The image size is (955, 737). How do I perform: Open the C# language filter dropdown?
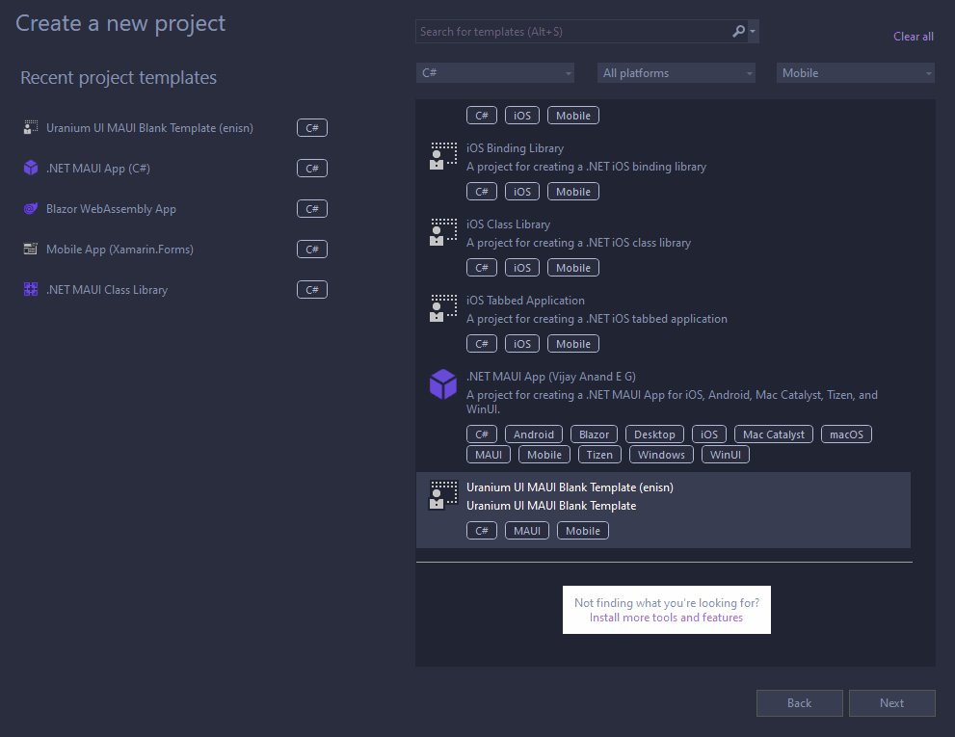494,72
